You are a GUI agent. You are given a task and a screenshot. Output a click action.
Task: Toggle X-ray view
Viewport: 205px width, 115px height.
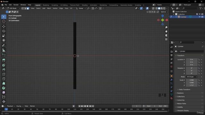[153, 8]
